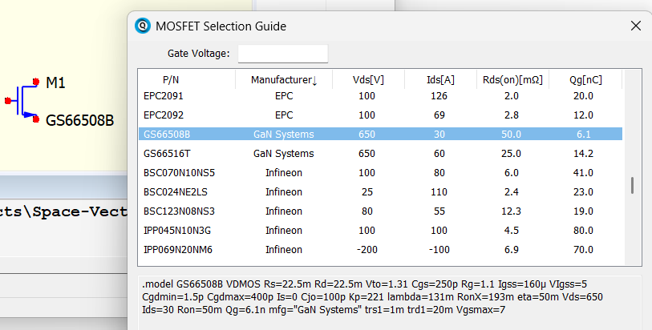
Task: Click the Rds(on)[mΩ] column header
Action: click(512, 80)
